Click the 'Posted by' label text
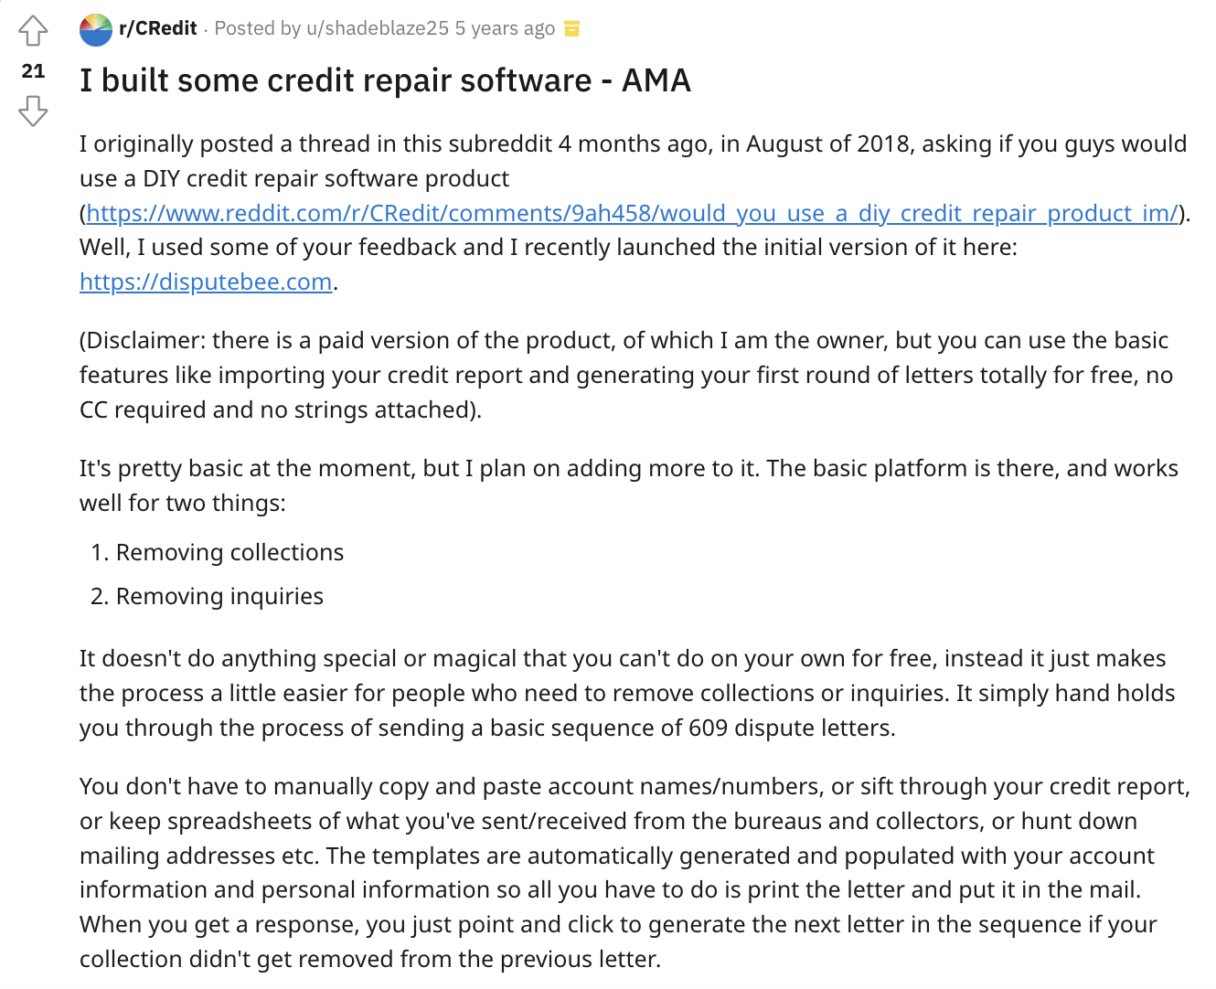 tap(258, 28)
